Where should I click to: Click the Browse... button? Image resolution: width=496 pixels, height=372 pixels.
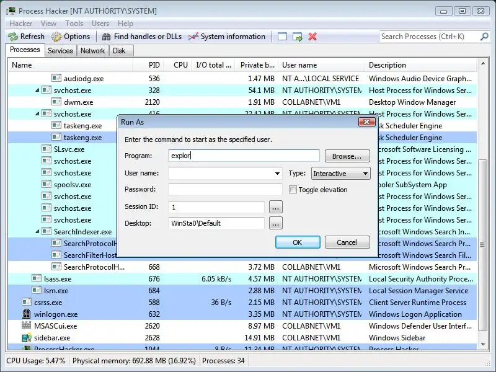coord(347,156)
